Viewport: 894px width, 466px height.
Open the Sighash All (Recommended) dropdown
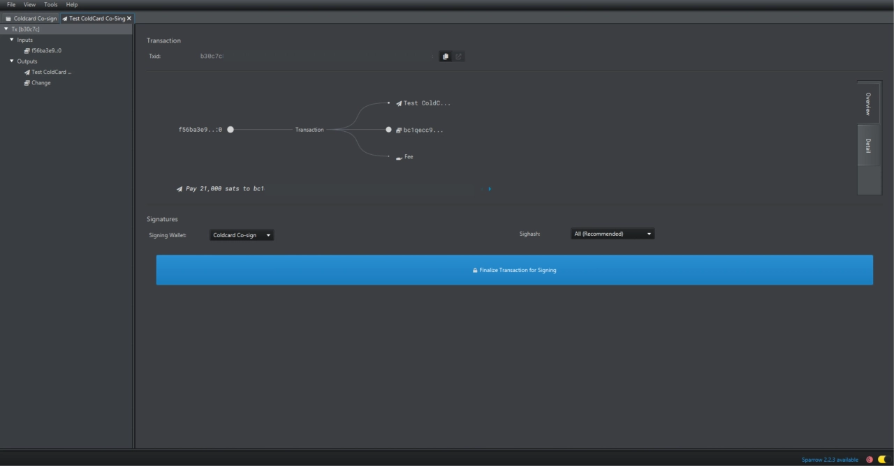click(x=613, y=234)
